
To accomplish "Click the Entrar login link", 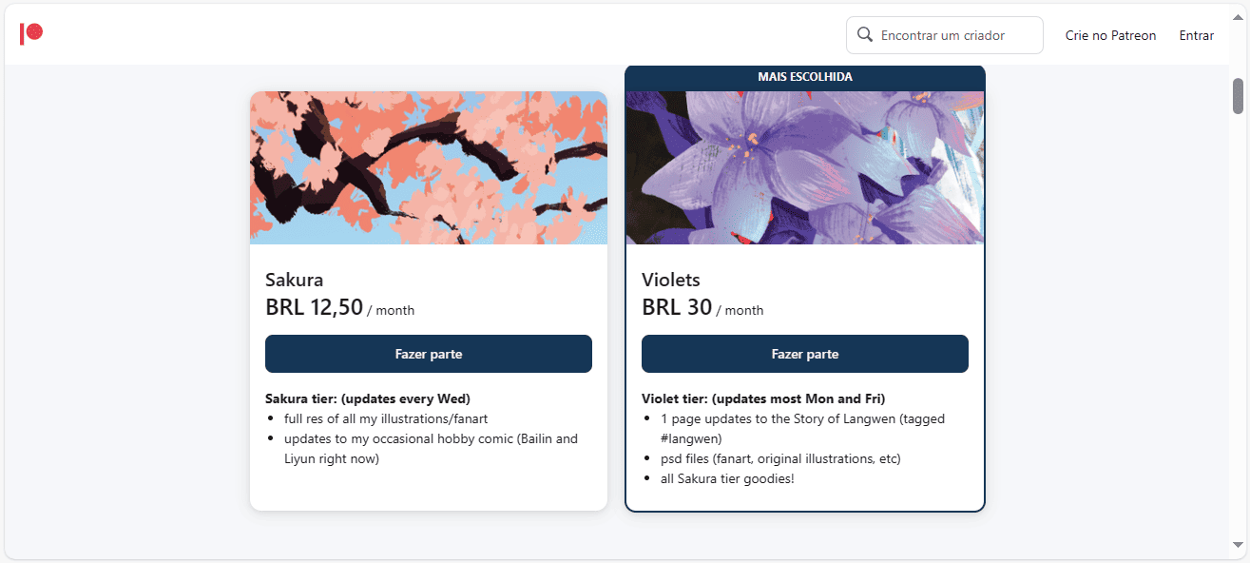I will coord(1196,34).
